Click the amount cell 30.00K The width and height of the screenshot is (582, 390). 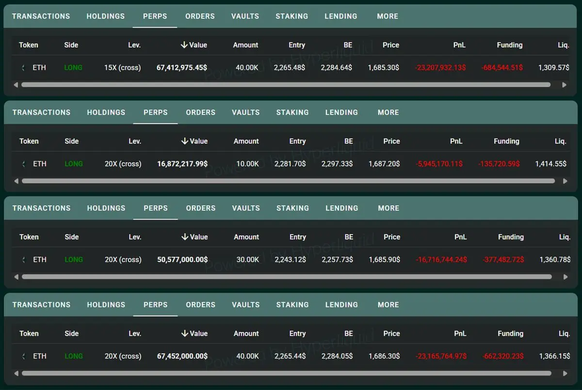pos(248,260)
